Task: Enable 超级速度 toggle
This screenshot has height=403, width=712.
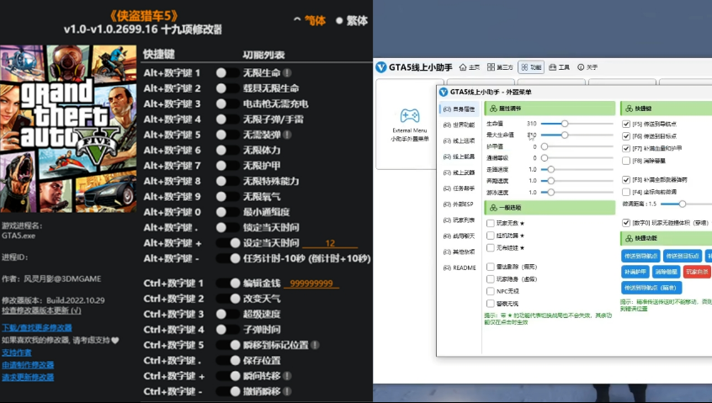Action: [x=227, y=314]
